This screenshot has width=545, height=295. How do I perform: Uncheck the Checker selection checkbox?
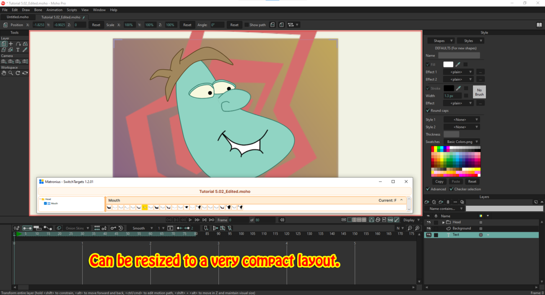pyautogui.click(x=452, y=189)
